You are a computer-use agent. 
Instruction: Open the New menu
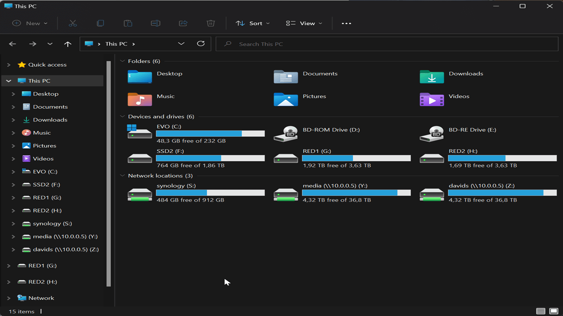[x=29, y=23]
